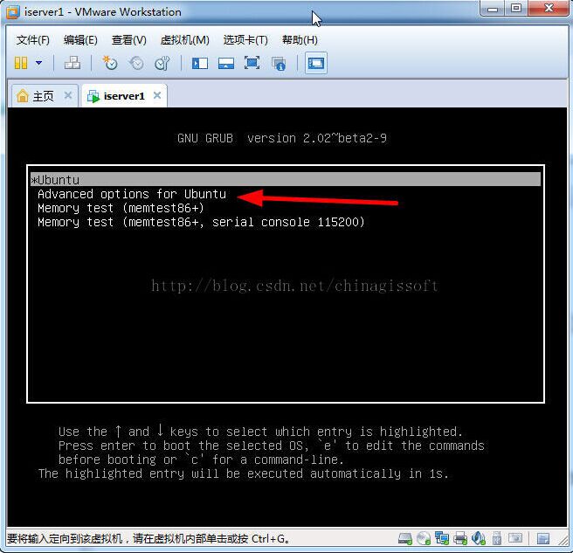
Task: Revert to previous snapshot icon
Action: pos(136,63)
